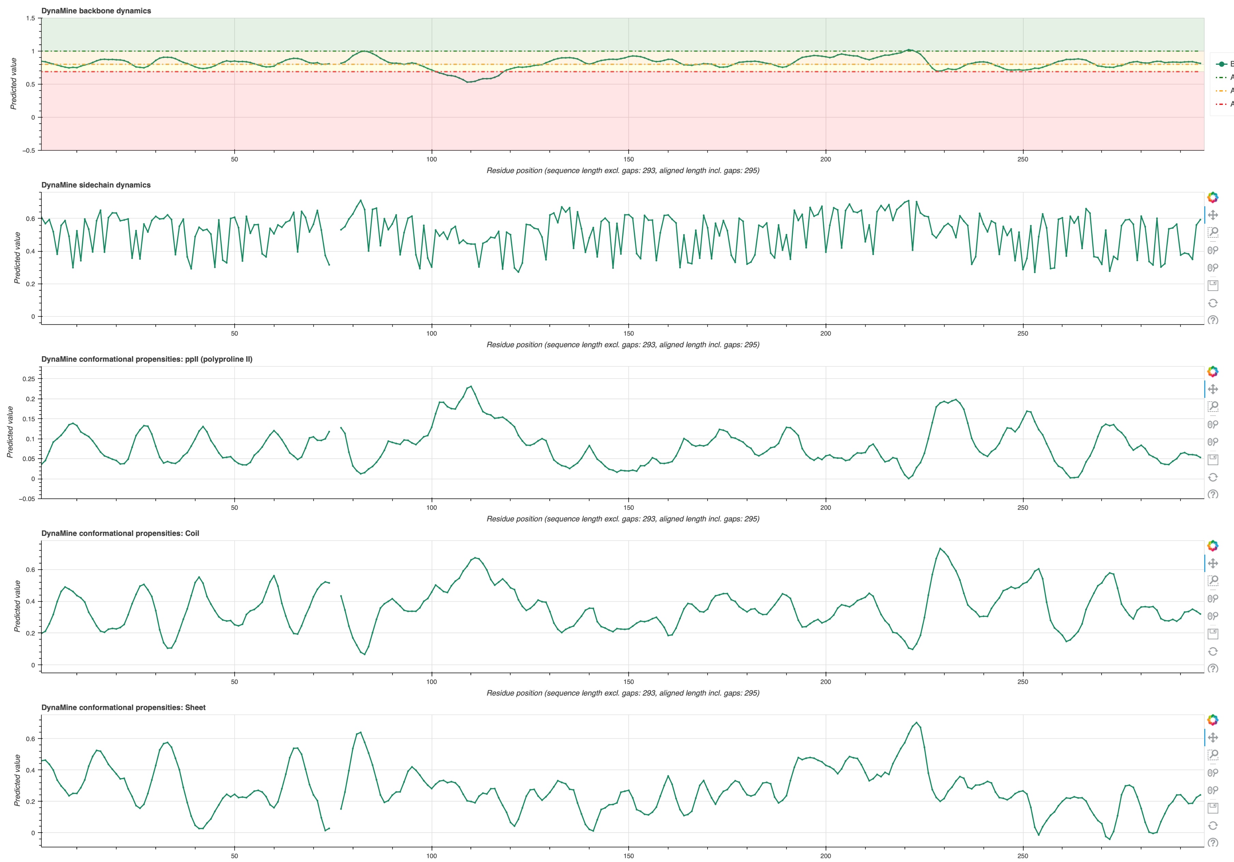
Task: Click the Box Zoom tool beside ppII plot
Action: coord(1212,407)
